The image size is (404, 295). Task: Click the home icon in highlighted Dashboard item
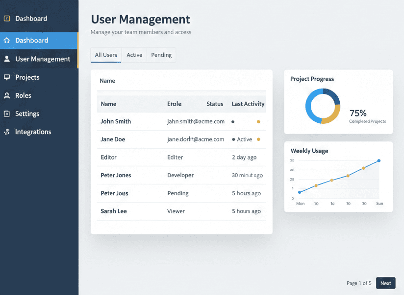click(x=7, y=41)
